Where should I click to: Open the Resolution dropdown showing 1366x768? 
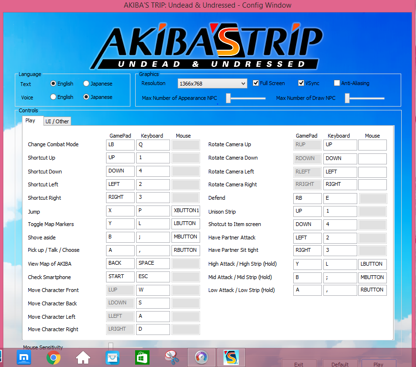click(x=213, y=84)
